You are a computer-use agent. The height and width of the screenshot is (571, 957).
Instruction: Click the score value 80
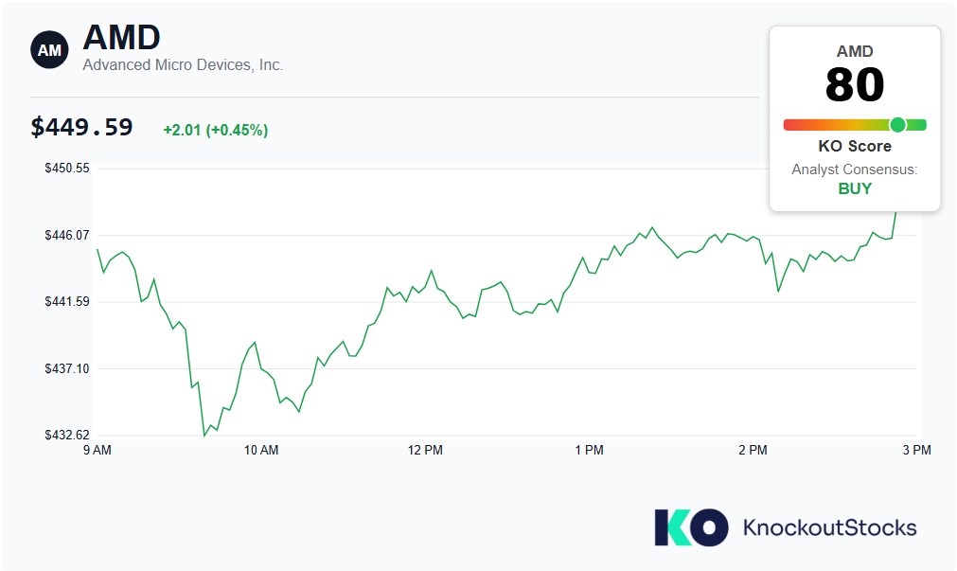pyautogui.click(x=855, y=85)
